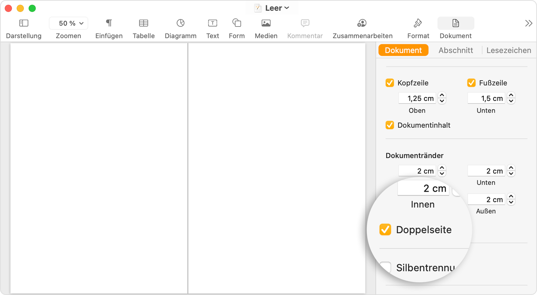The image size is (537, 295).
Task: Click the Einfügen paragraph icon
Action: [x=109, y=23]
